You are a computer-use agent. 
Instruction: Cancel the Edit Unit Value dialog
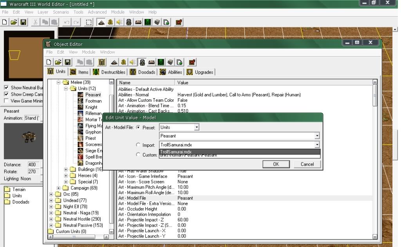307,164
